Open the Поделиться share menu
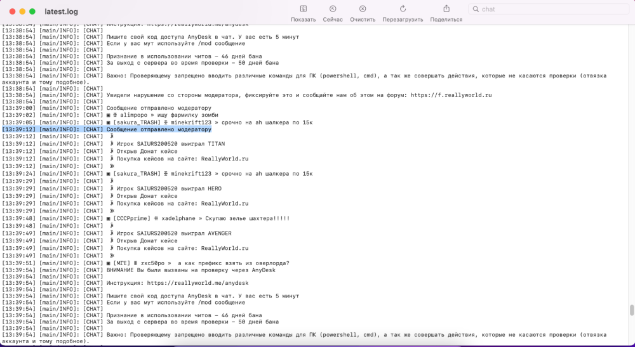Viewport: 635px width, 347px height. pos(446,9)
